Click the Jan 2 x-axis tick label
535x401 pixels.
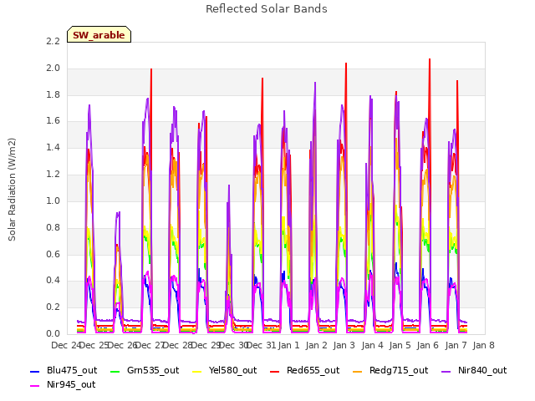coord(317,345)
